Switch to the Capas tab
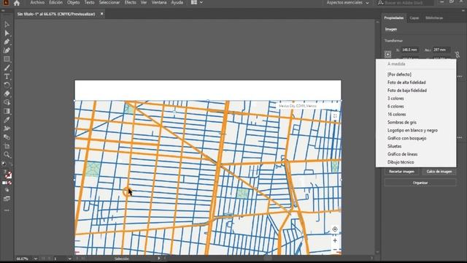 (x=414, y=18)
